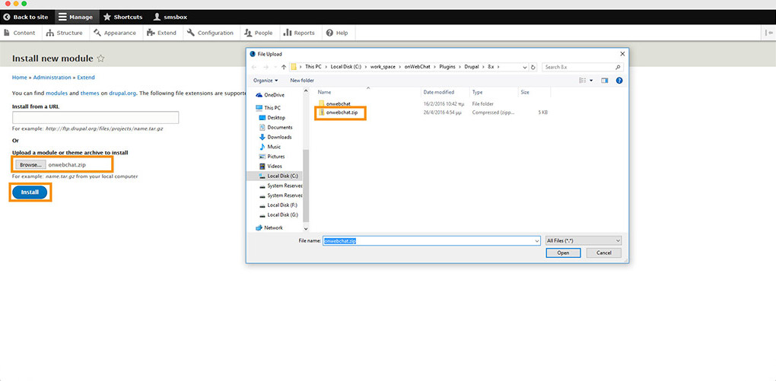Toggle the preview pane icon

click(x=605, y=80)
